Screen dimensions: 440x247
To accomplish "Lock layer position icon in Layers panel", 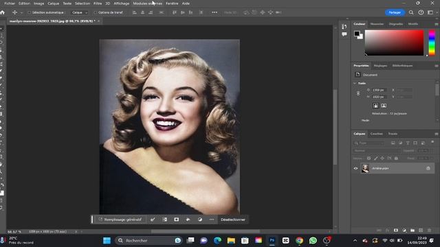I will point(382,158).
